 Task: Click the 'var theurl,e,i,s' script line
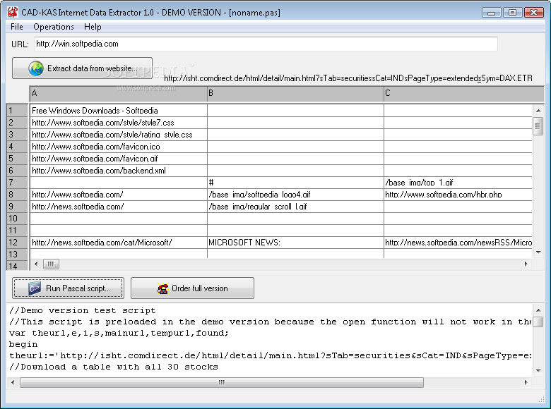tap(119, 333)
